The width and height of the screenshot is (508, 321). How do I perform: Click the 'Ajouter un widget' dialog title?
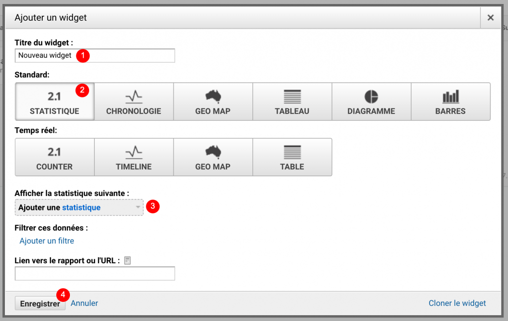(50, 18)
